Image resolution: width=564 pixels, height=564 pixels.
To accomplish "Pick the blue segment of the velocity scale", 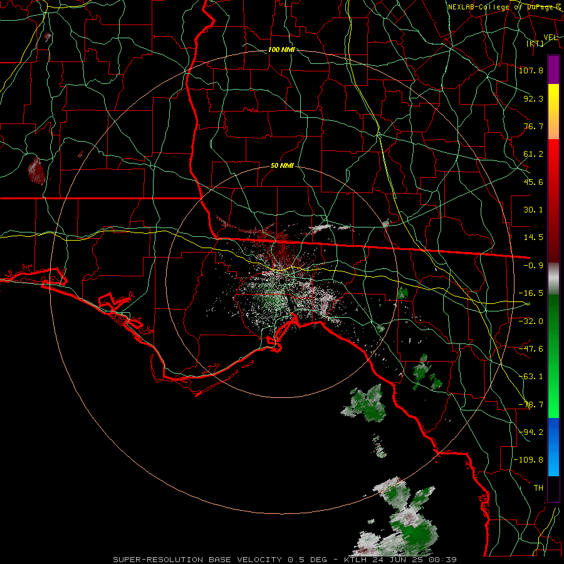I will pos(553,447).
